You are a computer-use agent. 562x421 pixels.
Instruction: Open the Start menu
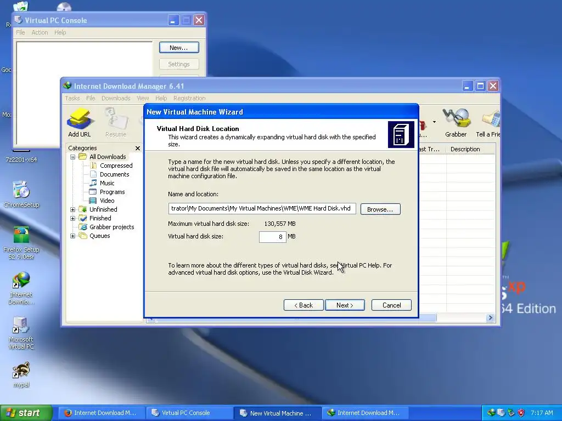[x=26, y=413]
